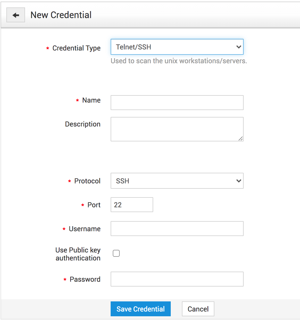The height and width of the screenshot is (320, 300).
Task: Grab the Description box resize handle
Action: coord(241,138)
